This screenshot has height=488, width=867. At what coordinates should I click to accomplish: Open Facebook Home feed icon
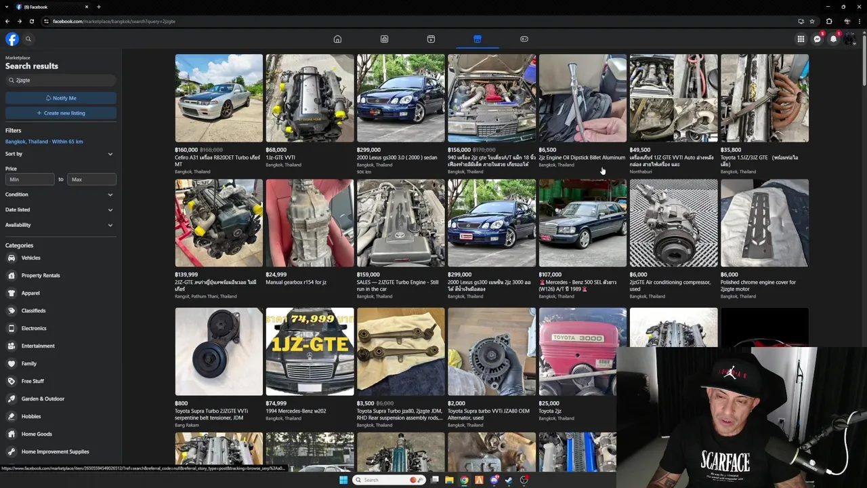pos(337,39)
